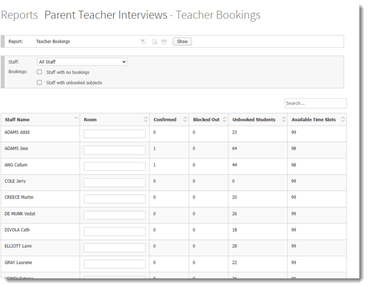Click Room field for ADAMS Jess
Image resolution: width=368 pixels, height=287 pixels.
pos(114,150)
